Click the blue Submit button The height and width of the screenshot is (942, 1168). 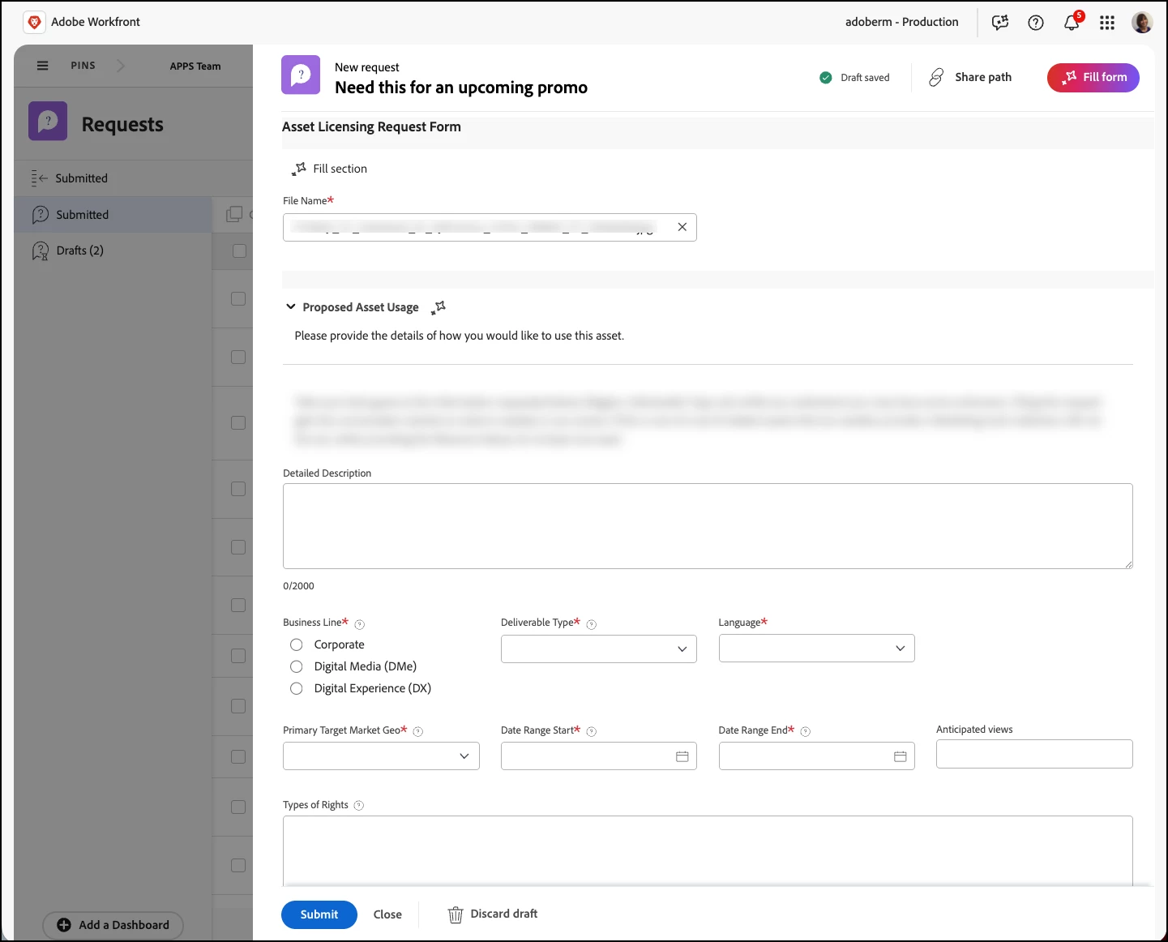[319, 914]
